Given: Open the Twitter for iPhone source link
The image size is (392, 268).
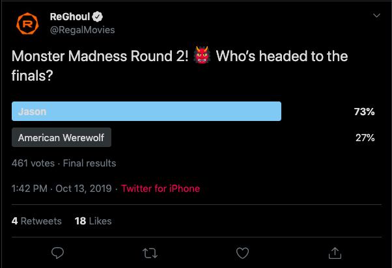Looking at the screenshot, I should pos(160,189).
